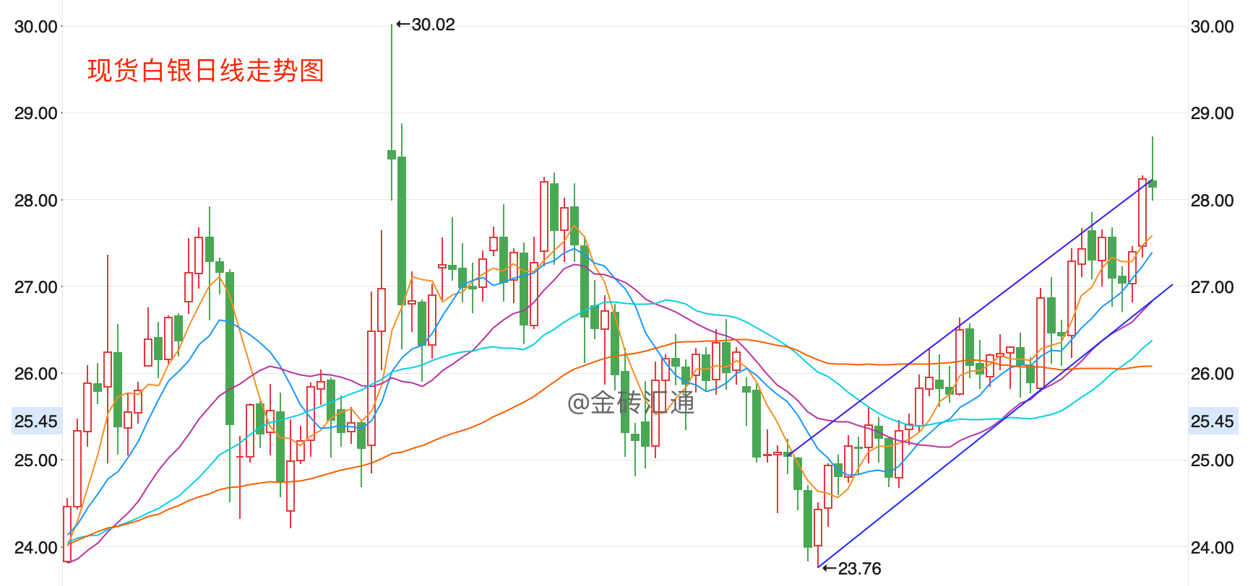Pick the 27.00 label on the left axis

tap(36, 287)
